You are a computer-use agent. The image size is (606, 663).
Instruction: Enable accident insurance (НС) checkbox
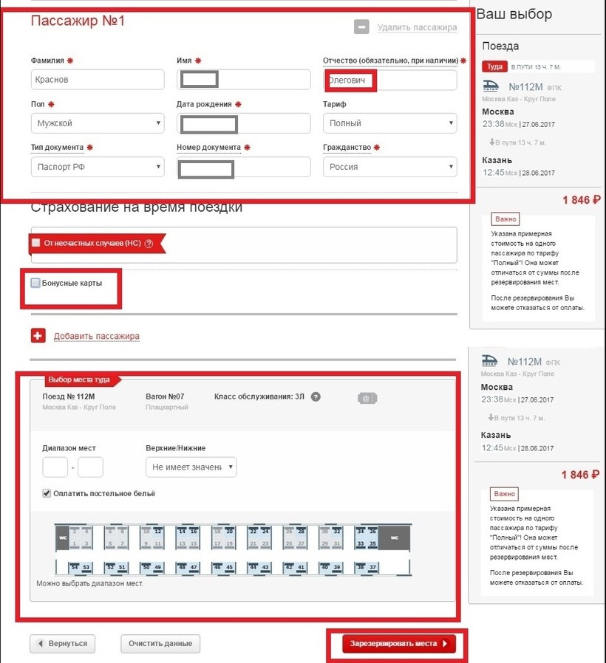(x=36, y=243)
